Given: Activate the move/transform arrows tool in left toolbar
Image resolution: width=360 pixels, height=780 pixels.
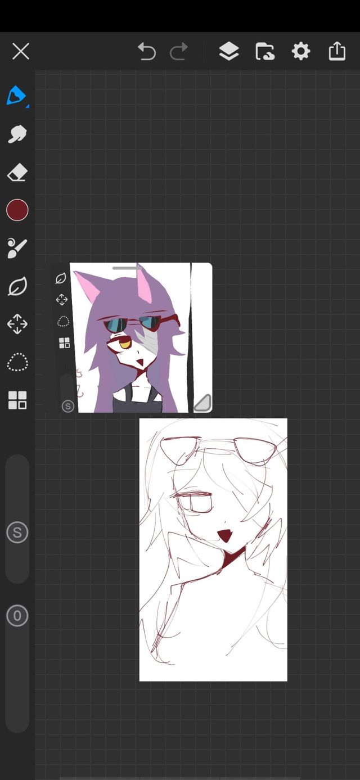Looking at the screenshot, I should click(17, 324).
